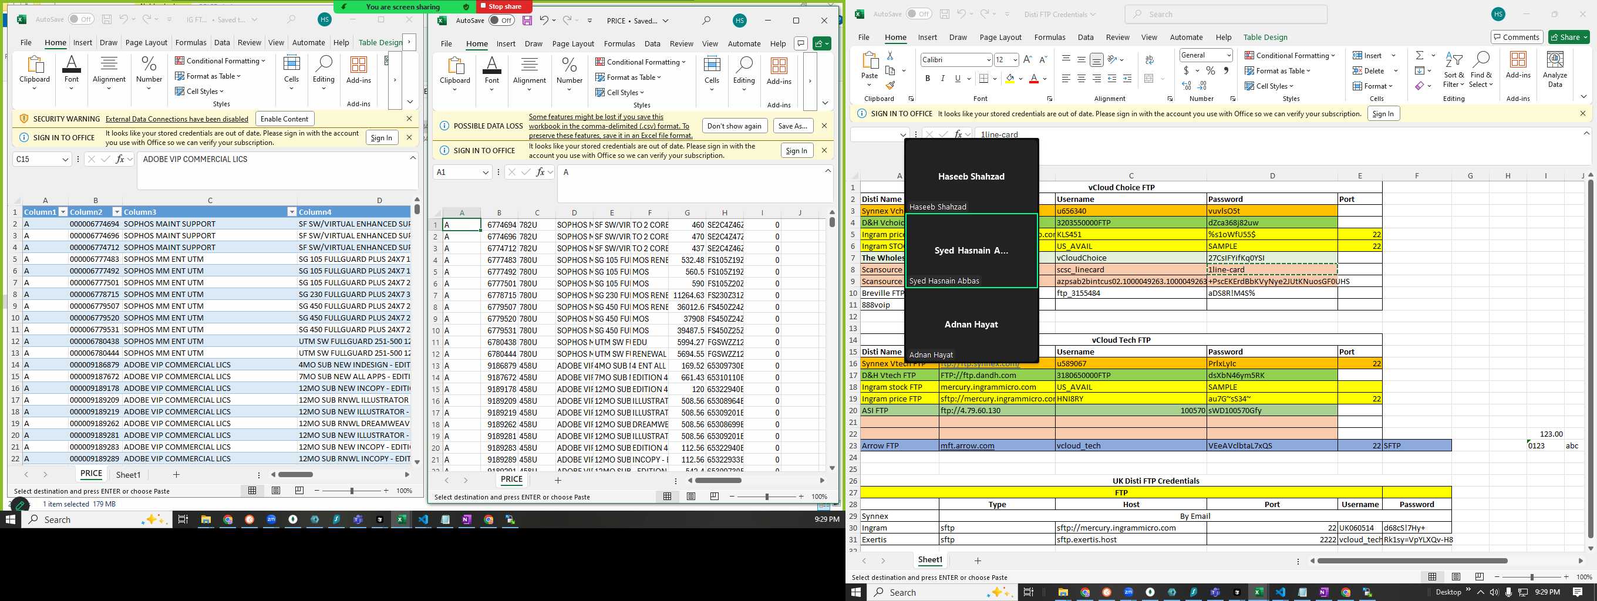Apply Percent Style number format
The image size is (1597, 601).
tap(1211, 70)
